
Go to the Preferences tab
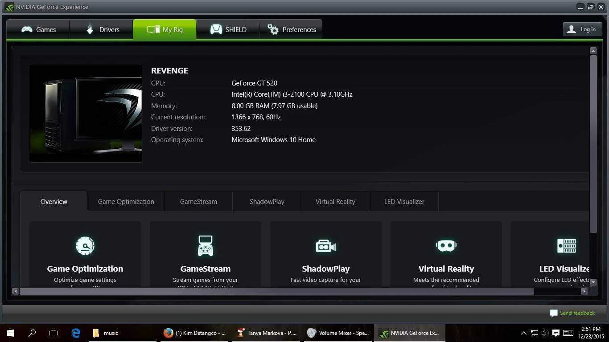pyautogui.click(x=291, y=29)
